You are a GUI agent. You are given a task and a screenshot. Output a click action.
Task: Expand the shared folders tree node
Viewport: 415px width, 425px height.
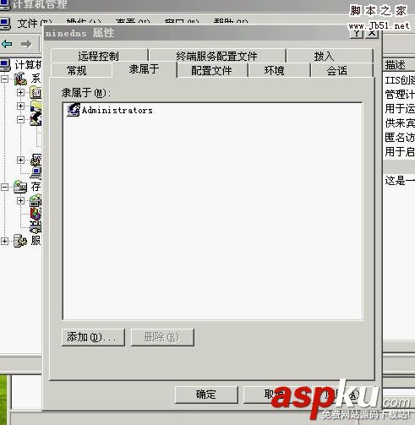pyautogui.click(x=20, y=106)
